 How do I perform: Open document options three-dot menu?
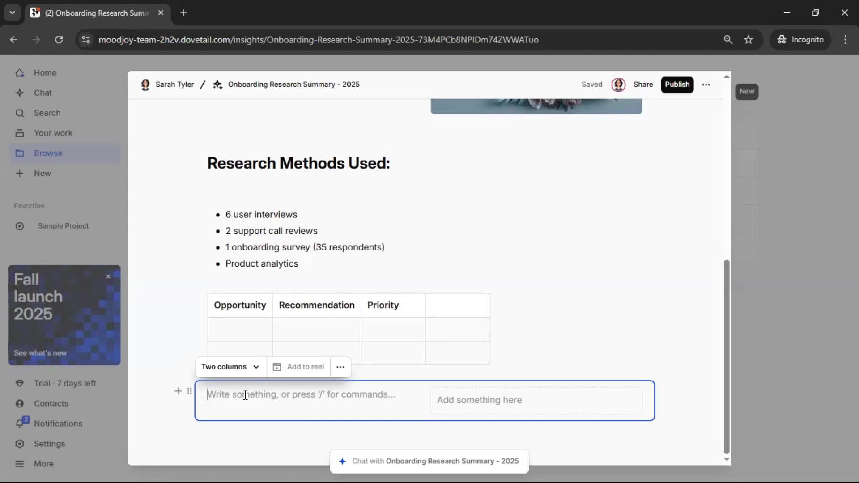tap(706, 85)
